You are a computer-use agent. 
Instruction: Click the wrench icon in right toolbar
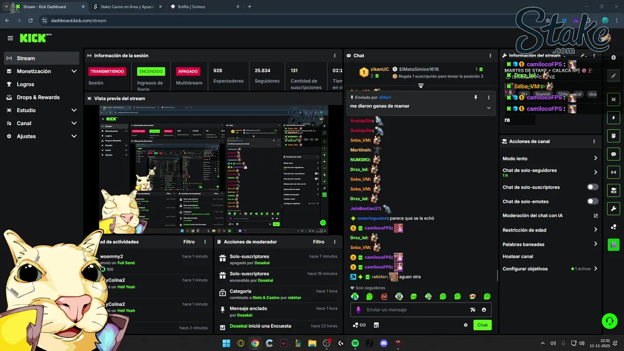pos(613,209)
